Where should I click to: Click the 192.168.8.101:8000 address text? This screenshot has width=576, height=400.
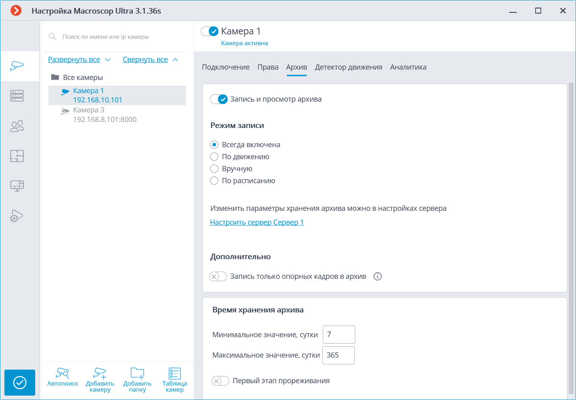pyautogui.click(x=105, y=119)
